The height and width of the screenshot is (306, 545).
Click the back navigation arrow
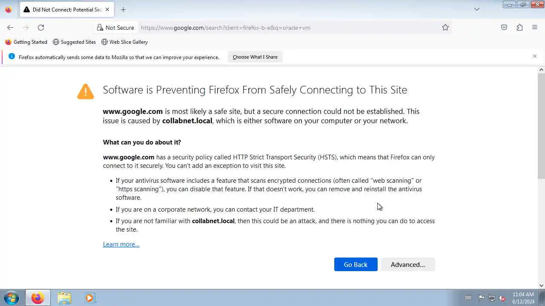click(10, 28)
